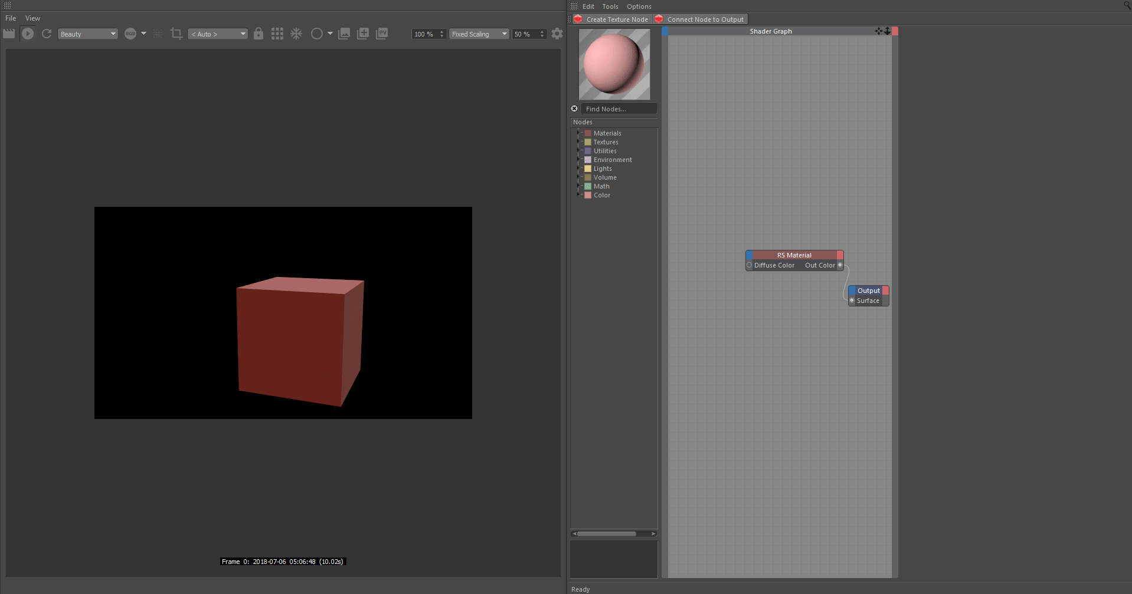
Task: Open the Tools menu
Action: click(610, 6)
